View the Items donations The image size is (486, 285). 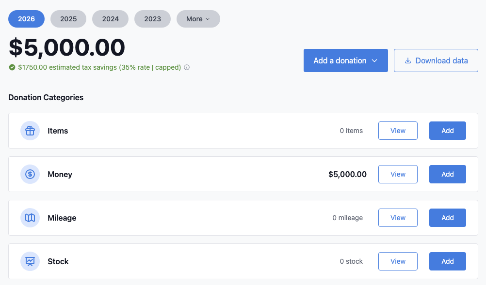[398, 131]
